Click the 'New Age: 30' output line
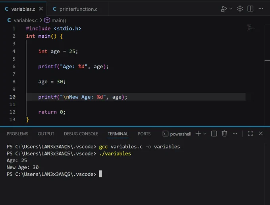This screenshot has width=270, height=205. click(x=23, y=167)
